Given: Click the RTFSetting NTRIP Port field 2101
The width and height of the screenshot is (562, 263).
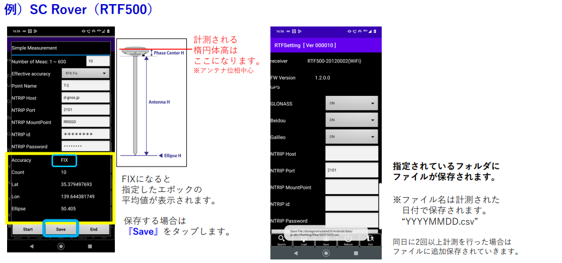Looking at the screenshot, I should point(352,170).
